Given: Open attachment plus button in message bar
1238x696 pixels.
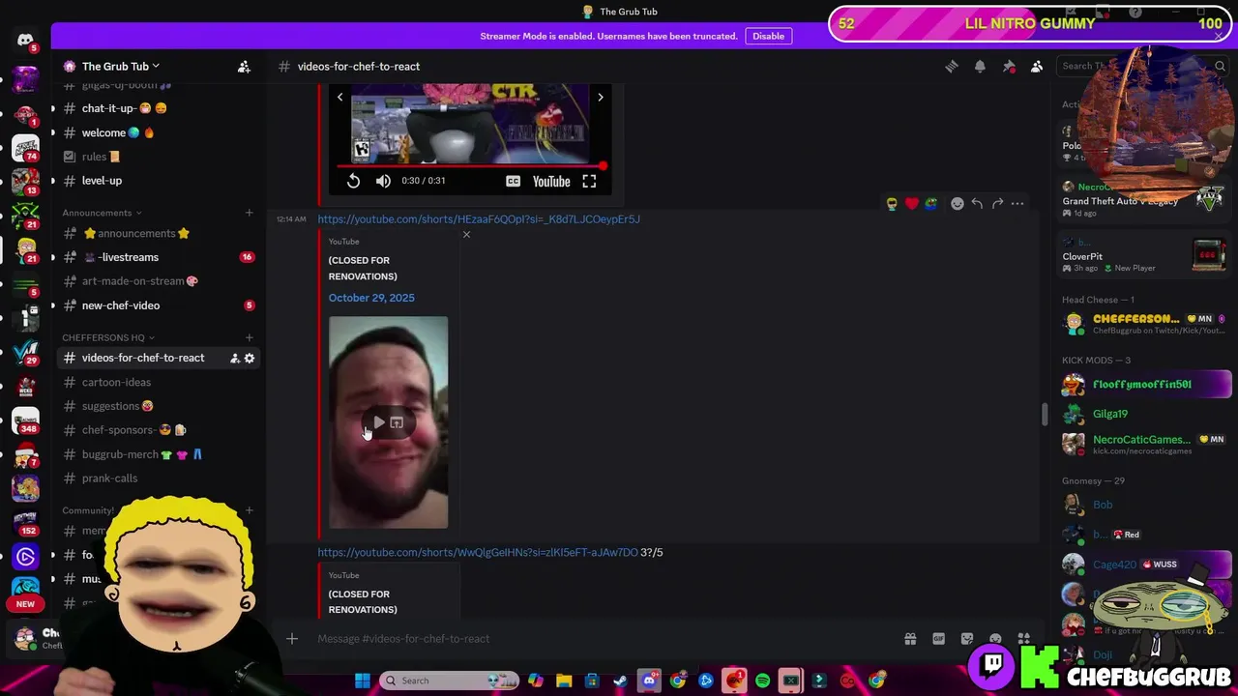Looking at the screenshot, I should tap(292, 638).
